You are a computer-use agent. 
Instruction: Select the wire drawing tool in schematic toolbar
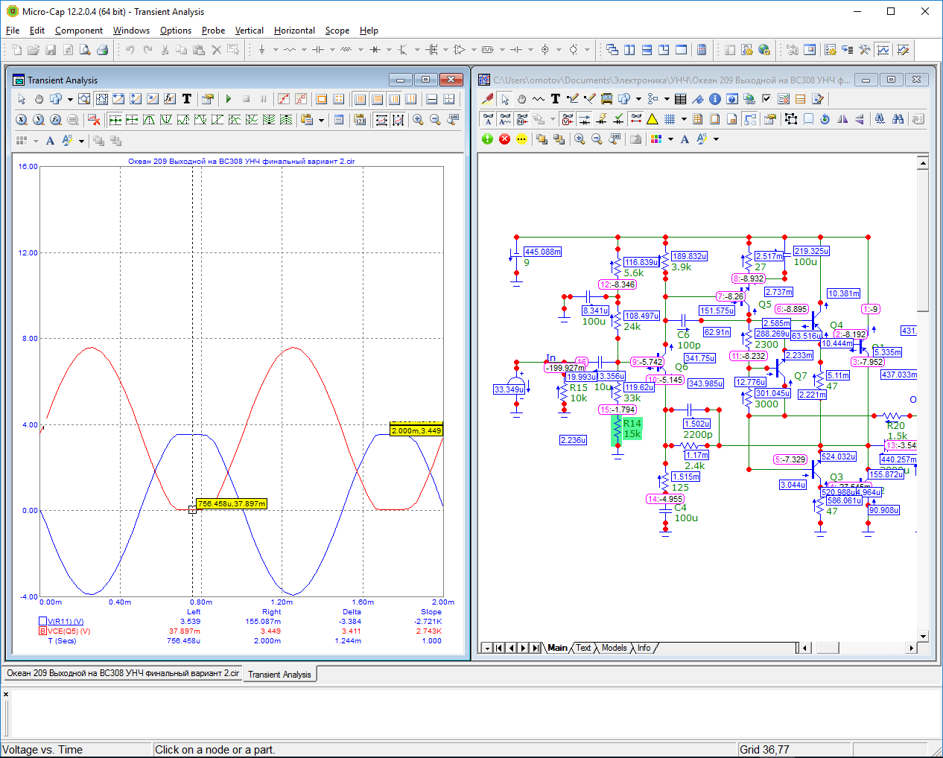point(539,98)
